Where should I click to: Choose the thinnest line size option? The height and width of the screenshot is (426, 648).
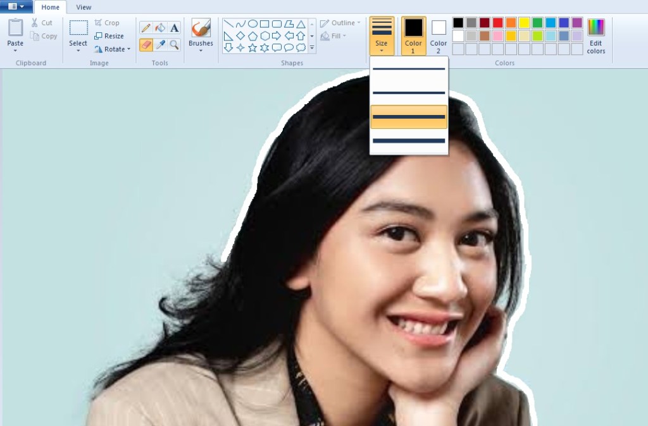click(409, 68)
